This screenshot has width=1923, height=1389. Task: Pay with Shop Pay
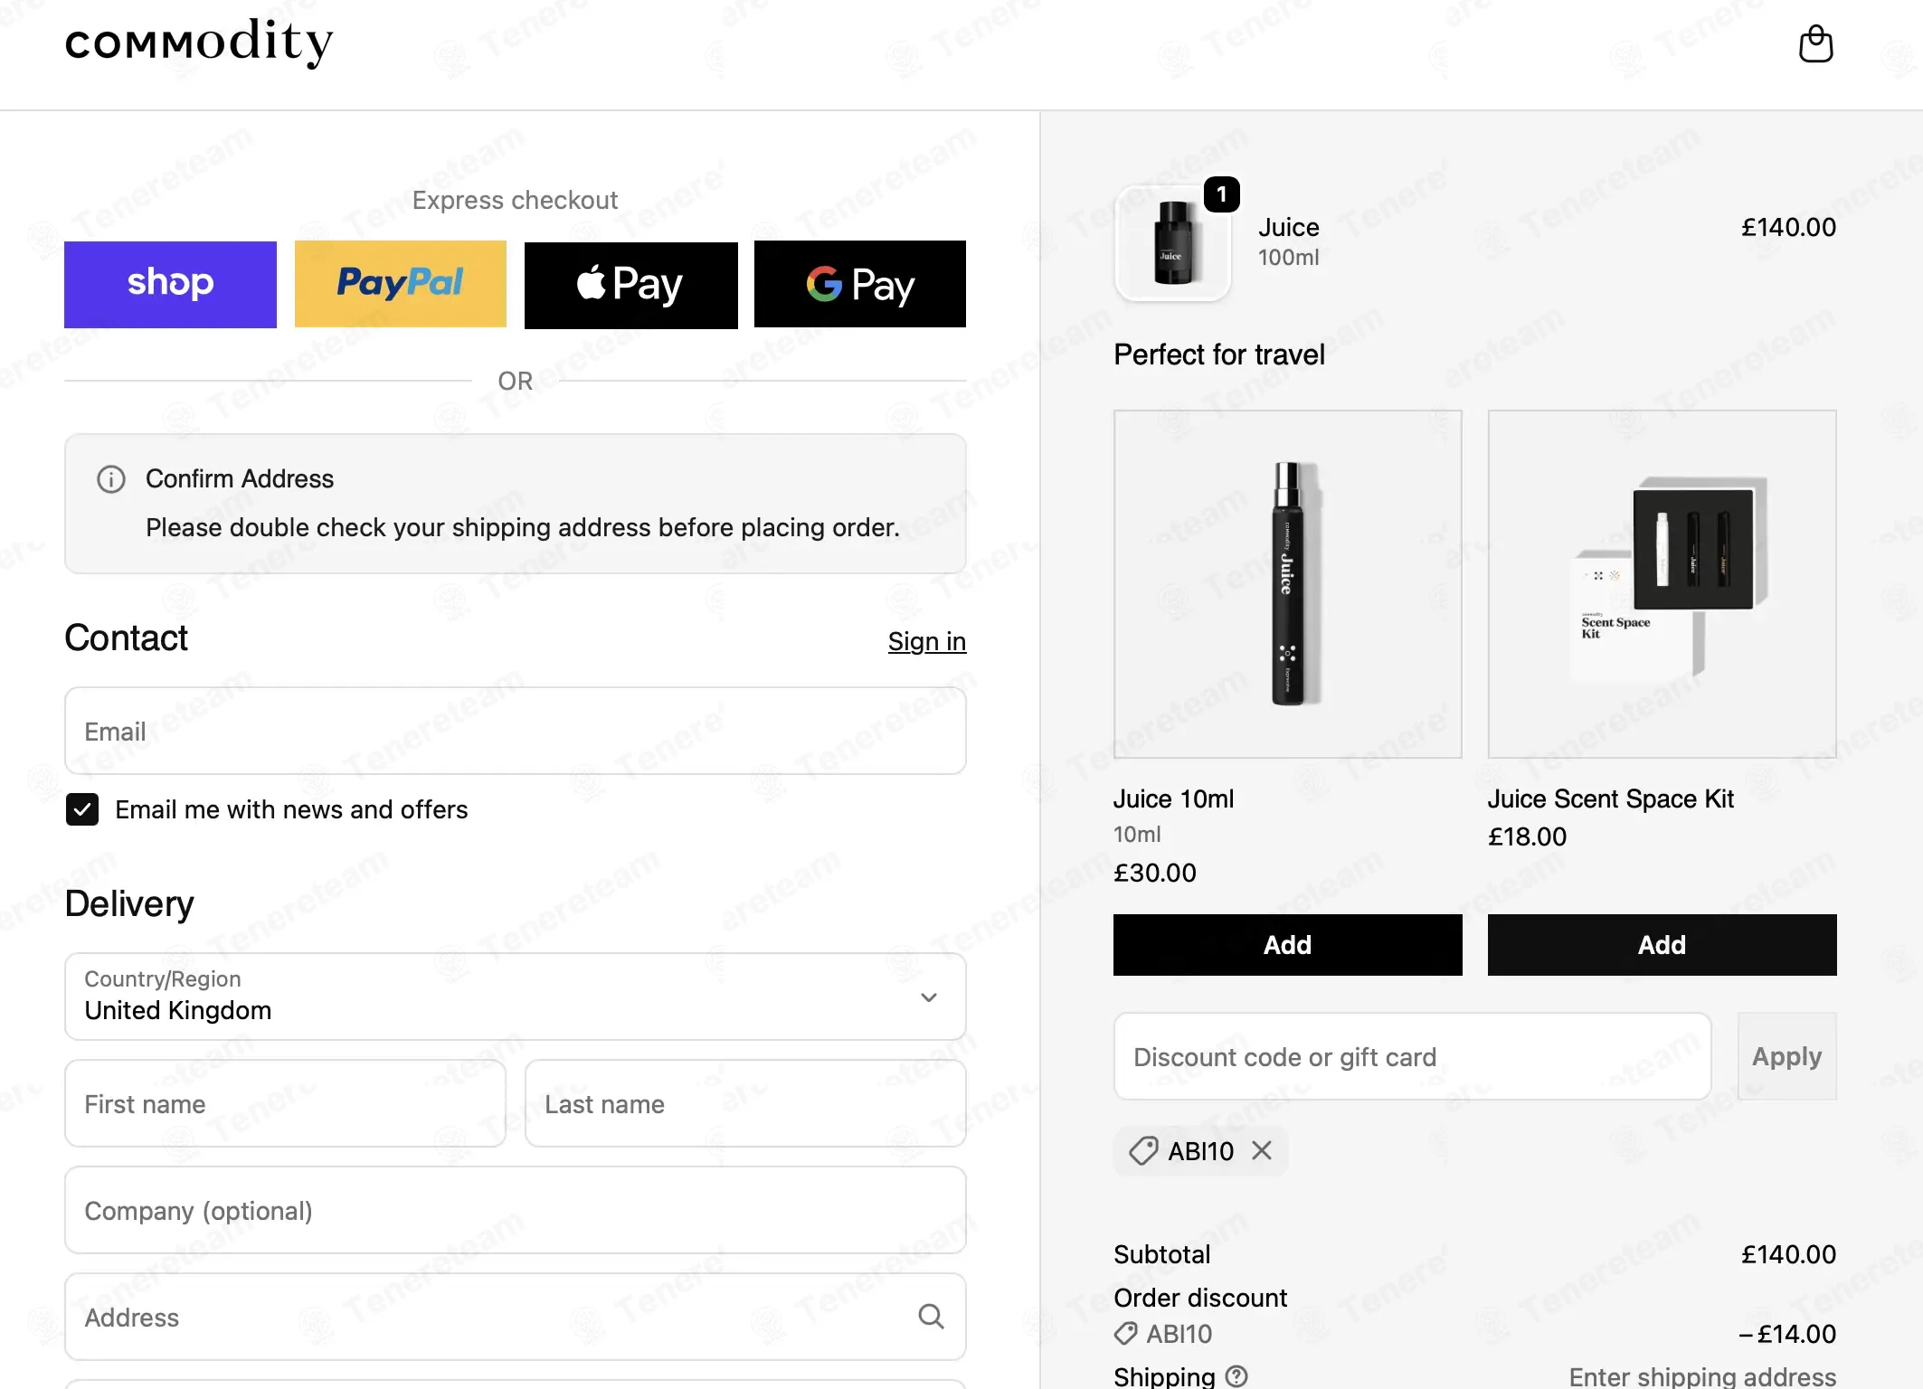click(170, 284)
